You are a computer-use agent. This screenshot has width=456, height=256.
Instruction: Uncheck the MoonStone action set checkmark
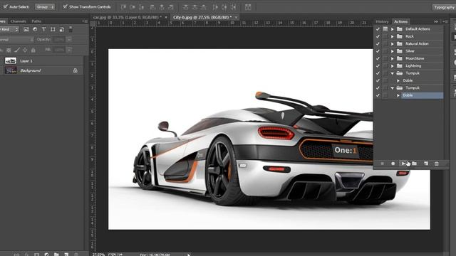[x=378, y=58]
